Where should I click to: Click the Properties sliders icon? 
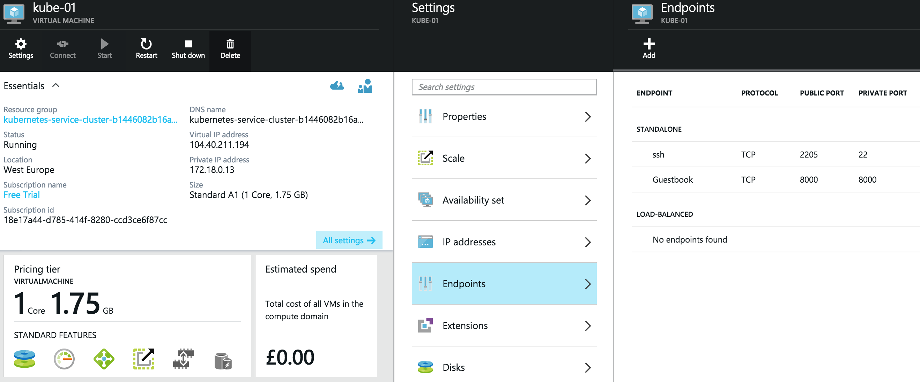click(x=425, y=116)
